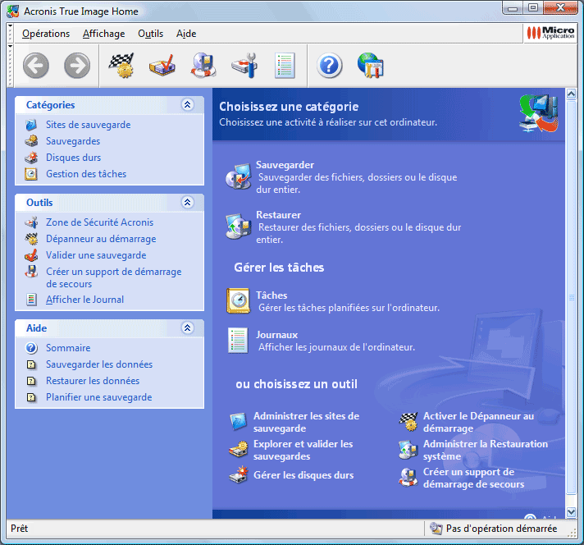Click the Tâches clock icon

[239, 300]
